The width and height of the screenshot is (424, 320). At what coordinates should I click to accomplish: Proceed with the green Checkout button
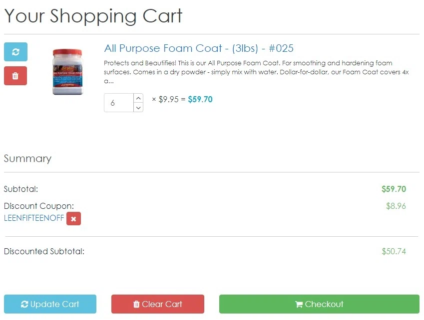click(319, 304)
